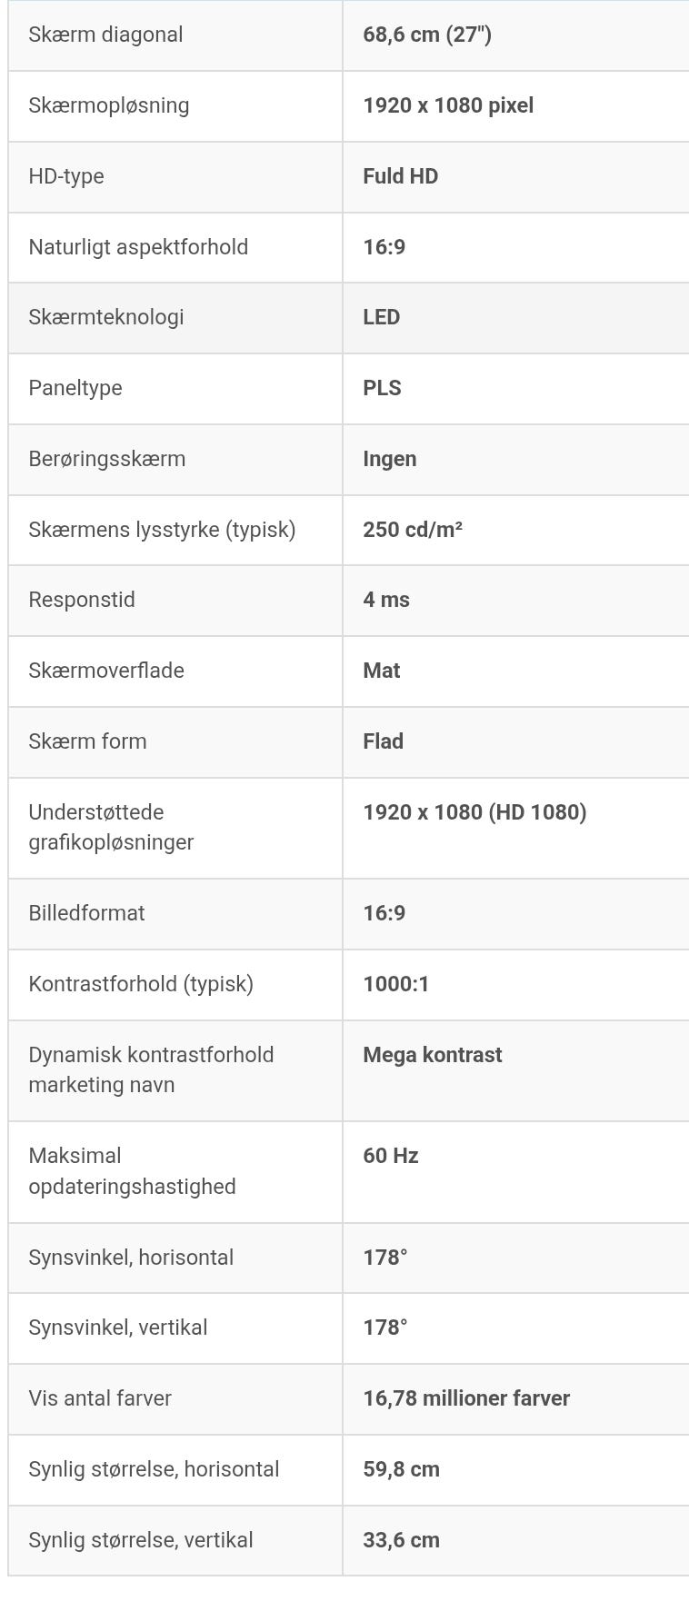
Task: Select the "LED" value for Skærmteknologi
Action: (381, 317)
